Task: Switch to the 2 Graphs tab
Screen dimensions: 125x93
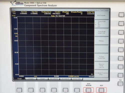Action: pyautogui.click(x=31, y=78)
